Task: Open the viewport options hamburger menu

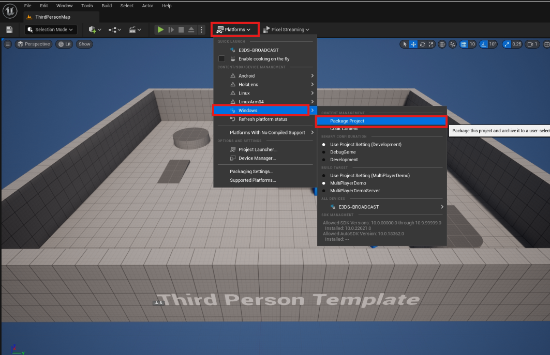Action: click(x=8, y=44)
